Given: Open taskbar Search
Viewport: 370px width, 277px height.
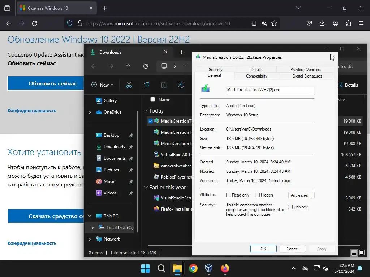Looking at the screenshot, I should point(162,268).
